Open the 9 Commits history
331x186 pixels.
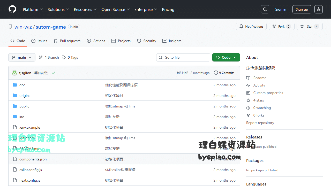[224, 73]
